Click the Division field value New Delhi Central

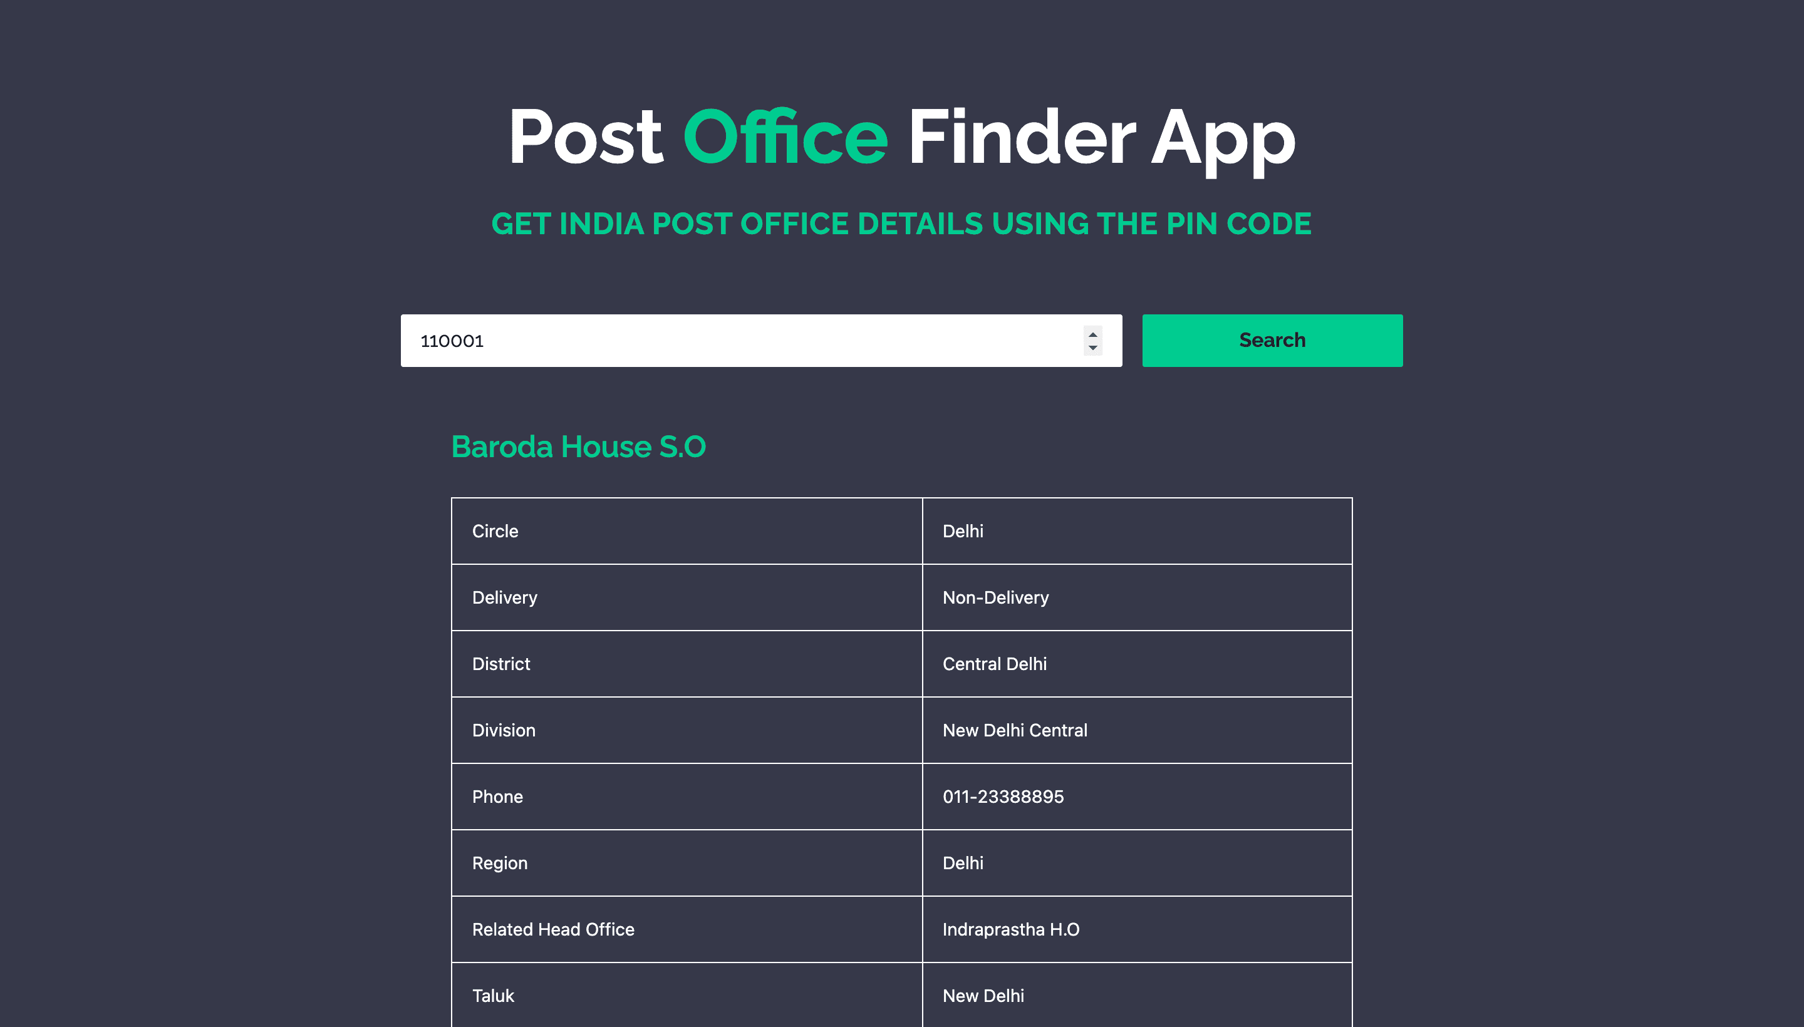click(x=1015, y=730)
